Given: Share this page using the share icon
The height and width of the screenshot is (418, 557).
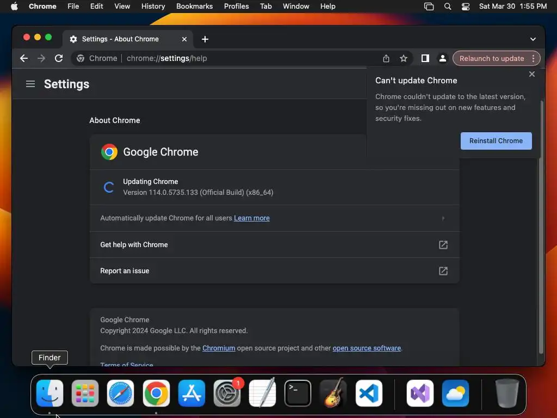Looking at the screenshot, I should (386, 58).
